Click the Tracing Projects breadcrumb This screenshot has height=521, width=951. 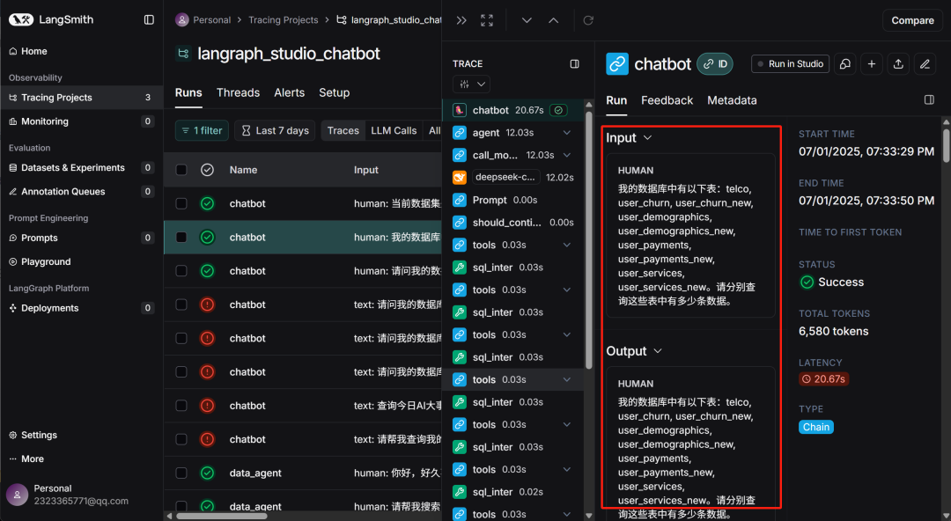(x=284, y=20)
